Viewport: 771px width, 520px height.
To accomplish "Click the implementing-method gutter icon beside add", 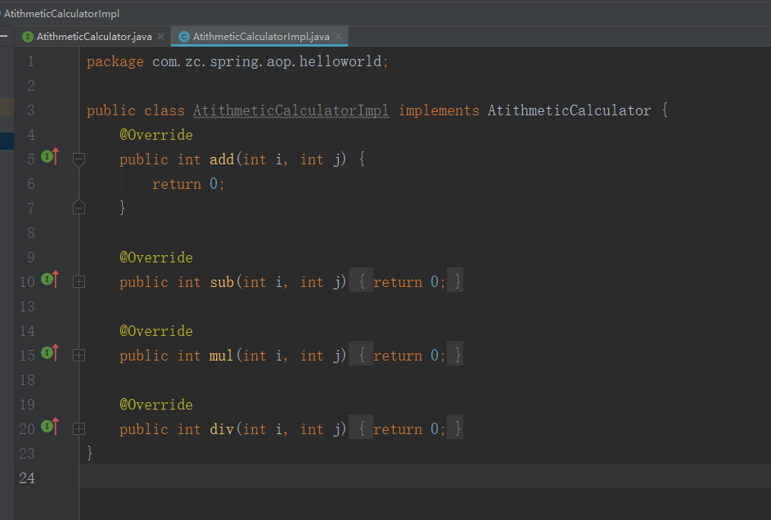I will coord(49,159).
